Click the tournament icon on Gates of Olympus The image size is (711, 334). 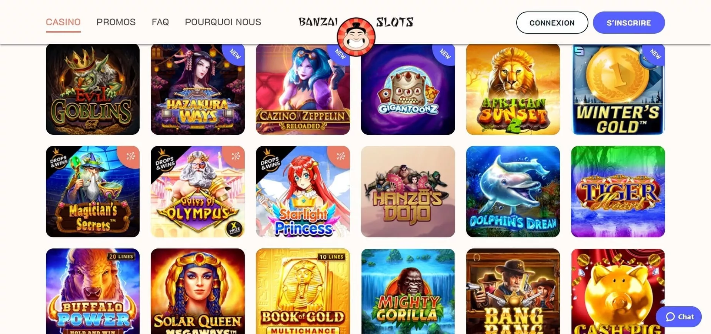click(236, 156)
